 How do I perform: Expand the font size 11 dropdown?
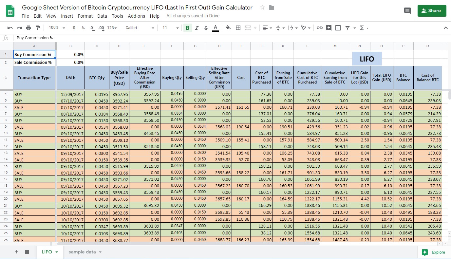pos(171,28)
